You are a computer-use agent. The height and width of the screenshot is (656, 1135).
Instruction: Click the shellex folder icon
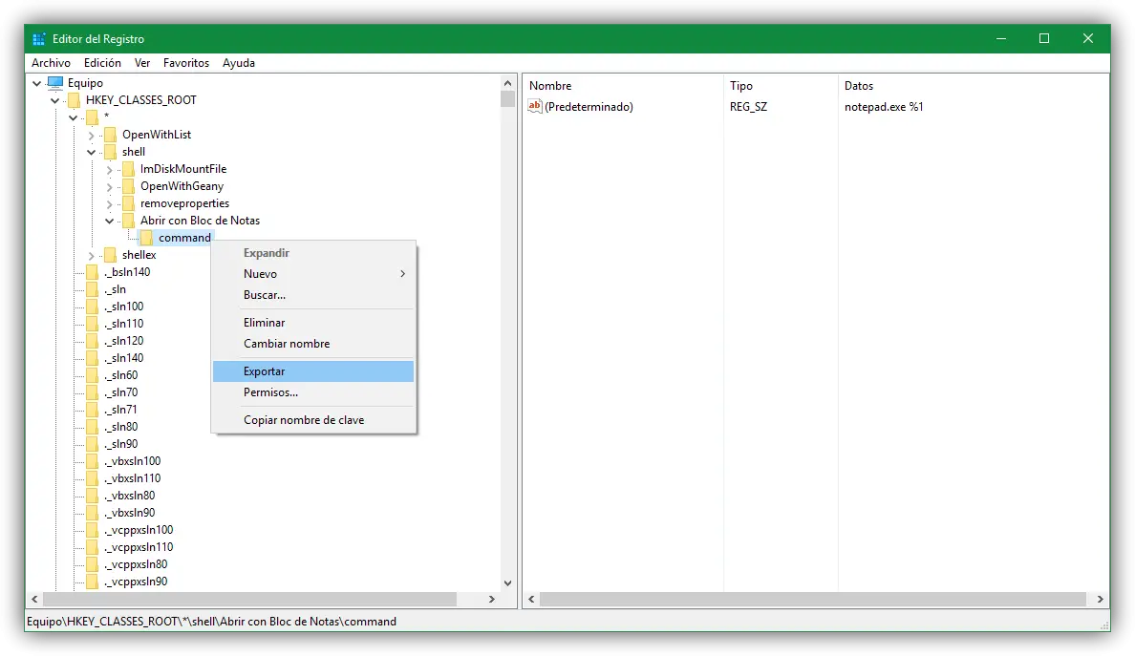110,255
